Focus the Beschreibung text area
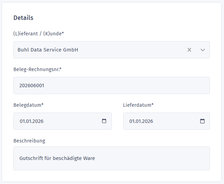The width and height of the screenshot is (224, 184). pyautogui.click(x=111, y=158)
